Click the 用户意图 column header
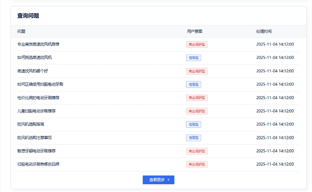The image size is (312, 192). coord(194,31)
